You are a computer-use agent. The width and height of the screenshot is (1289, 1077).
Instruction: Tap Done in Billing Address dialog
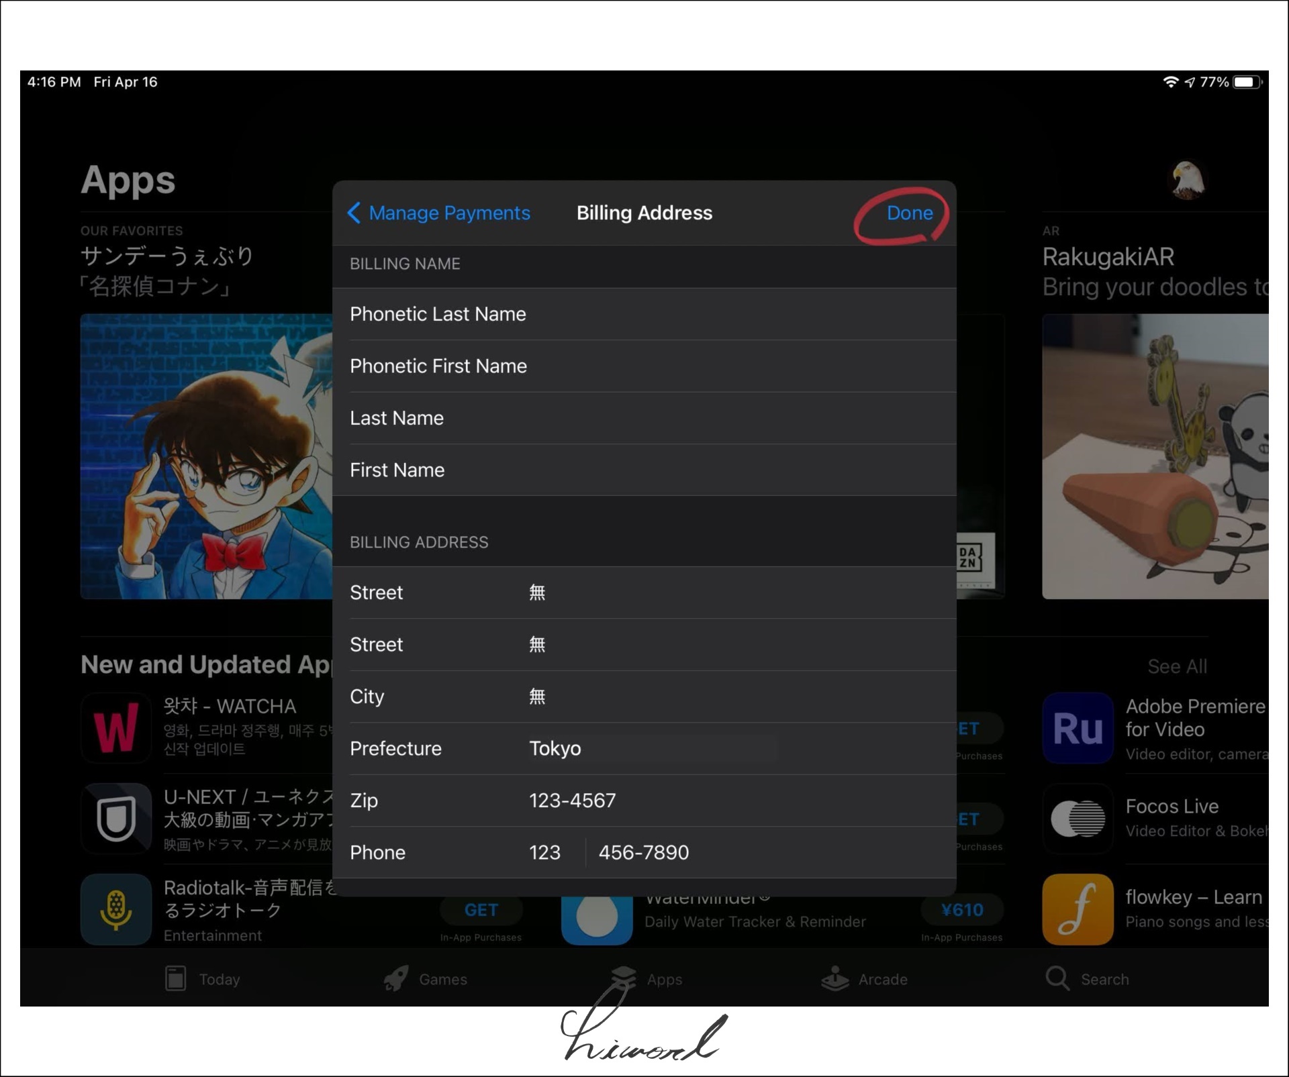pyautogui.click(x=909, y=213)
